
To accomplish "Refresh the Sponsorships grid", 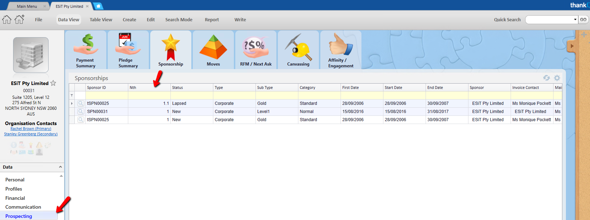I will (x=546, y=78).
